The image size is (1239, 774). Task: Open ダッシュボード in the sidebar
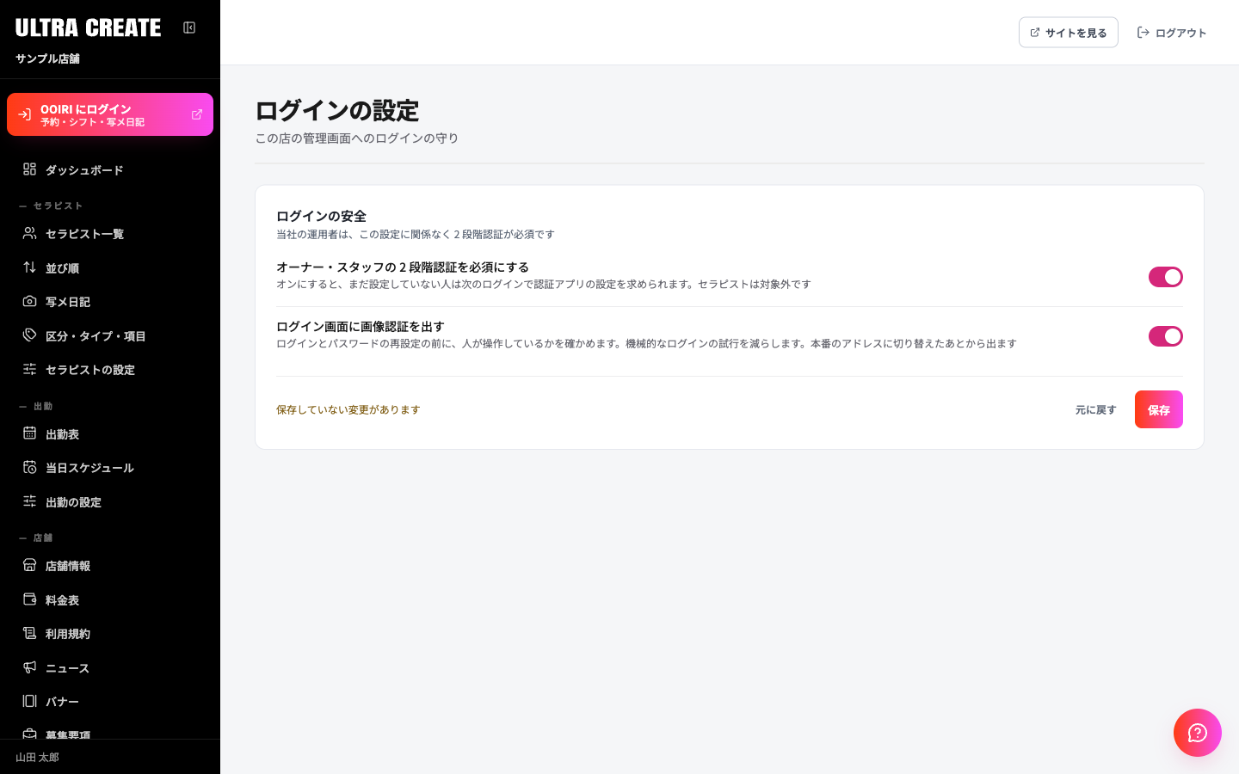coord(110,170)
